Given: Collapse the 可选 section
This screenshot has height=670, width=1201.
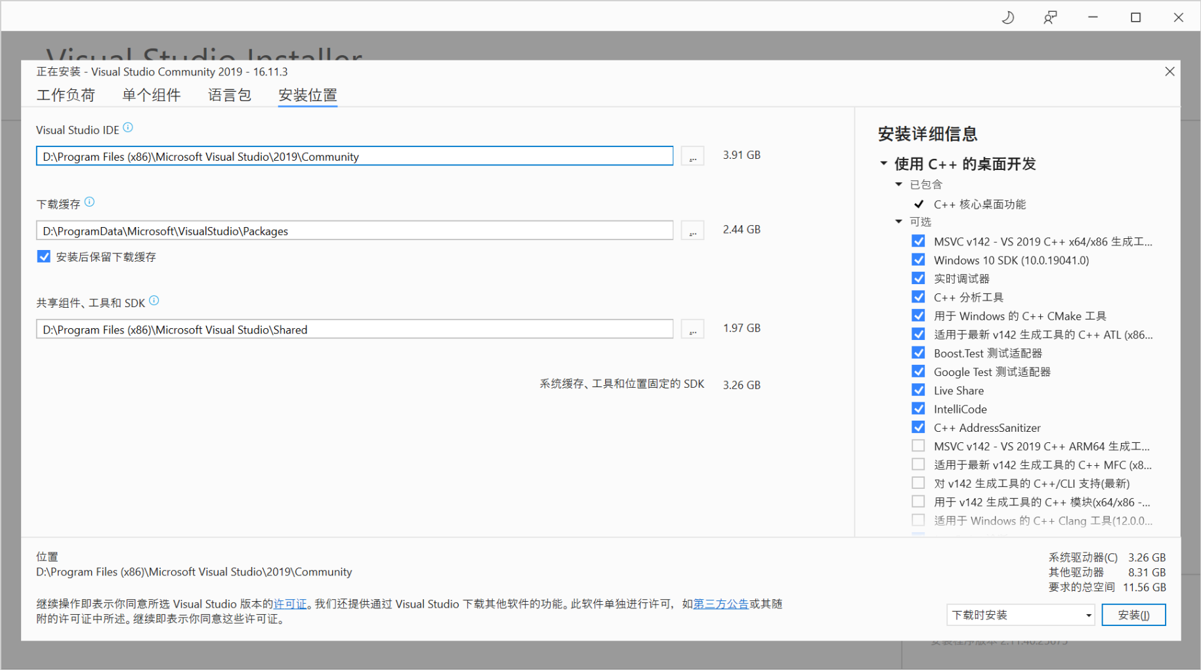Looking at the screenshot, I should [x=898, y=222].
